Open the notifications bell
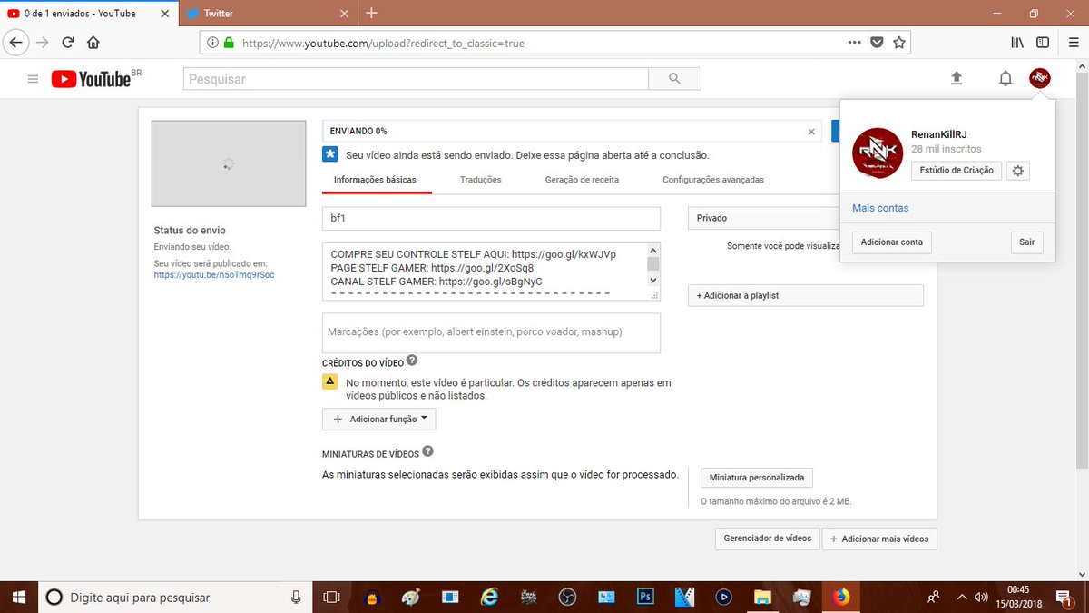 [x=1006, y=79]
